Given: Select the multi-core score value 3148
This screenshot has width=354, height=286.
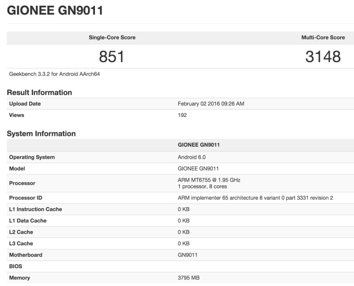Looking at the screenshot, I should [x=323, y=56].
